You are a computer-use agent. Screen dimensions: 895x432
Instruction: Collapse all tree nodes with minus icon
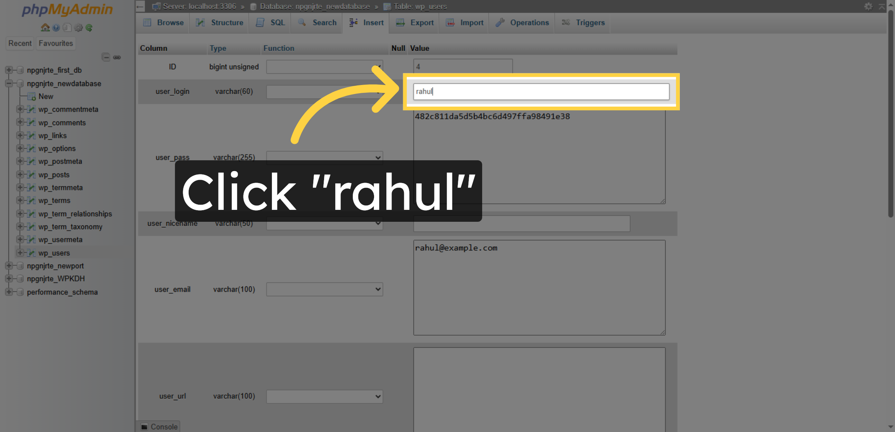(106, 57)
